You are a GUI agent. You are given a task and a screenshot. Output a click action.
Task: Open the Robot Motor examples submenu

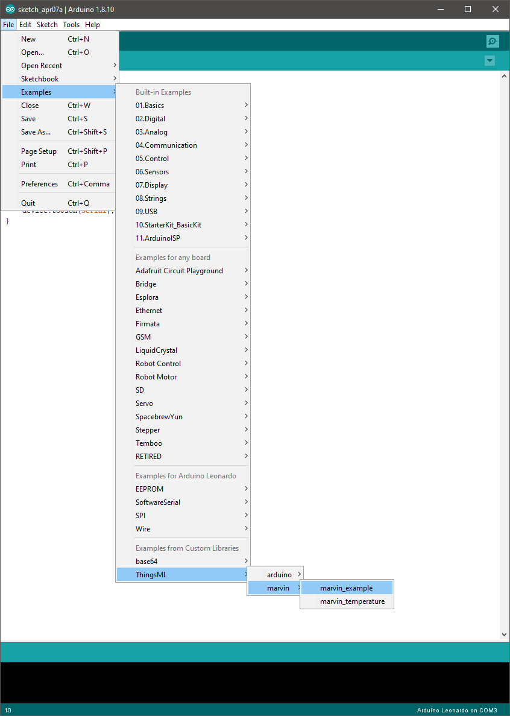coord(183,377)
